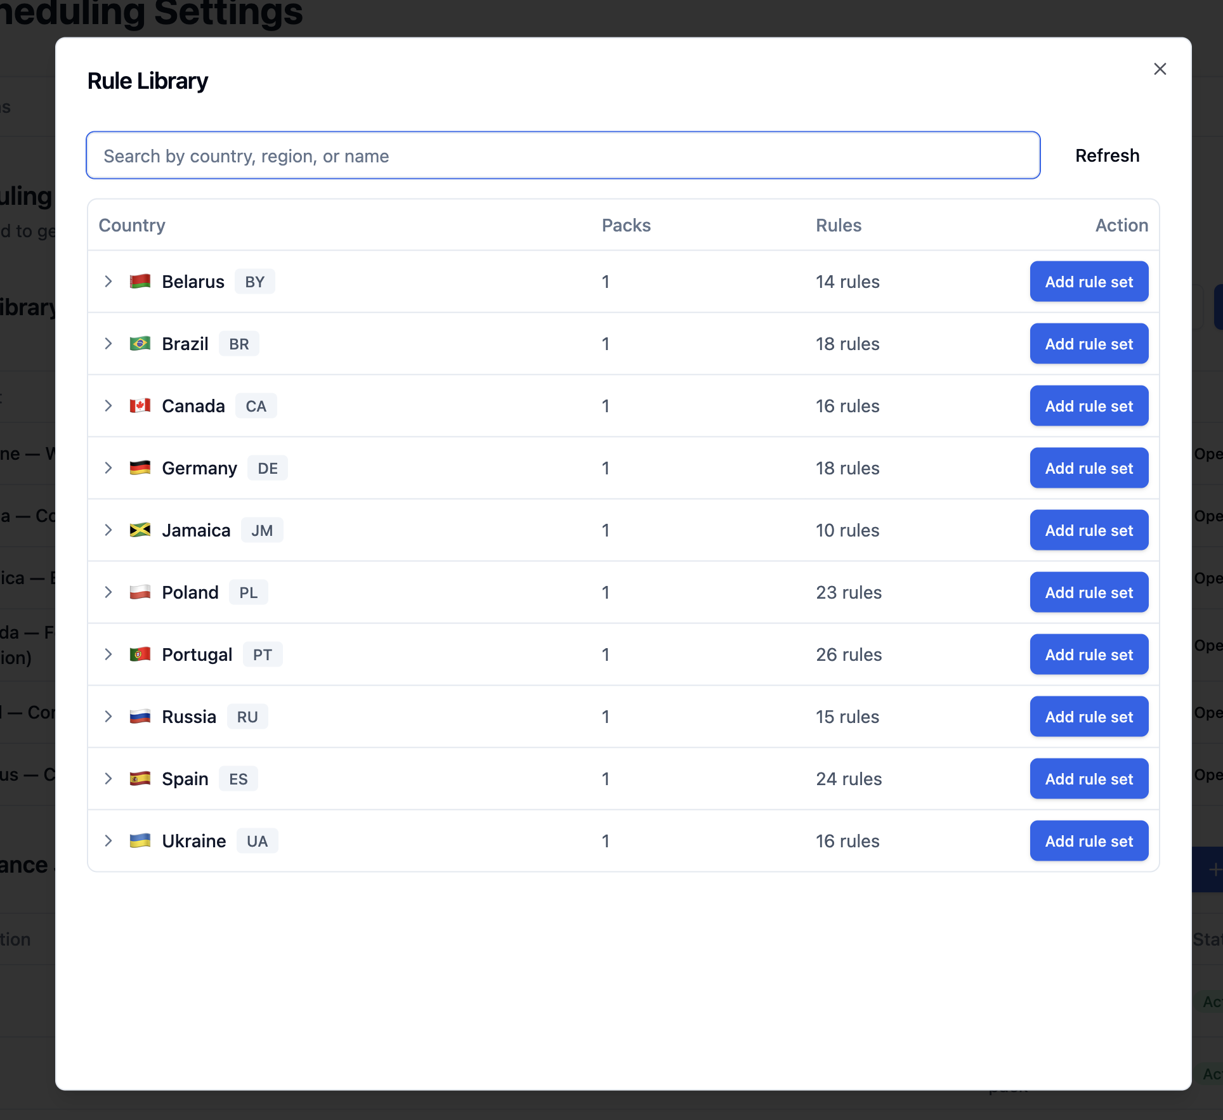Click the '23 rules' cell
This screenshot has height=1120, width=1223.
[849, 592]
